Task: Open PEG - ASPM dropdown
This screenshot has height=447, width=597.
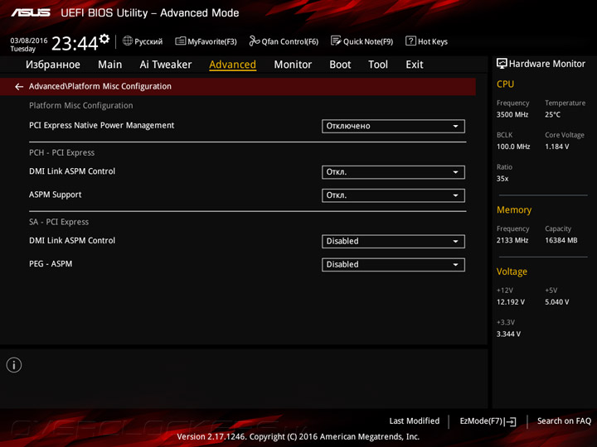Action: [393, 265]
